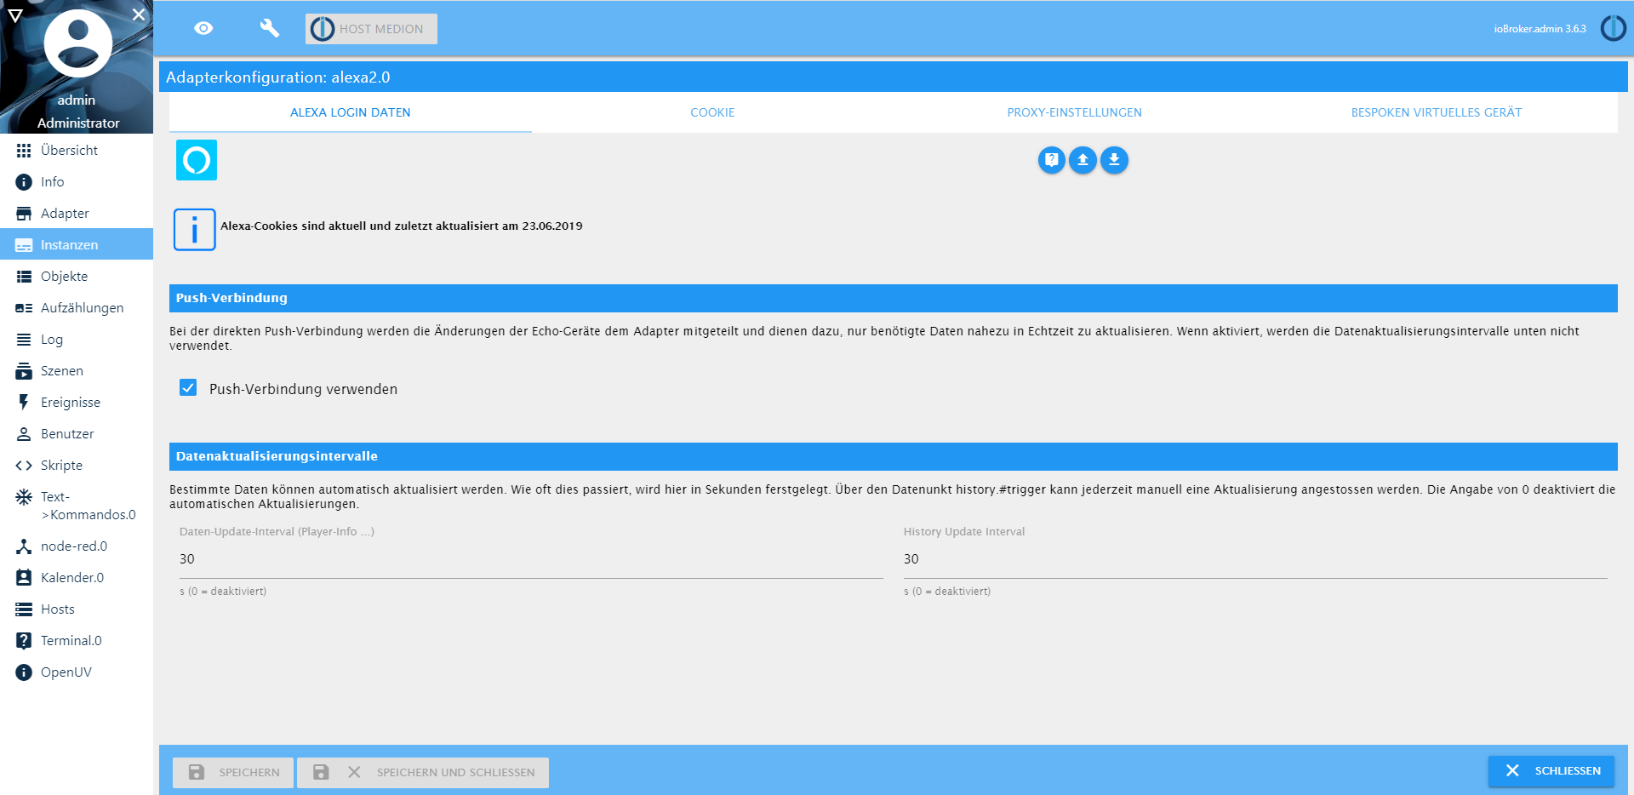Click the History Update Interval input field
This screenshot has height=795, width=1634.
click(1255, 559)
